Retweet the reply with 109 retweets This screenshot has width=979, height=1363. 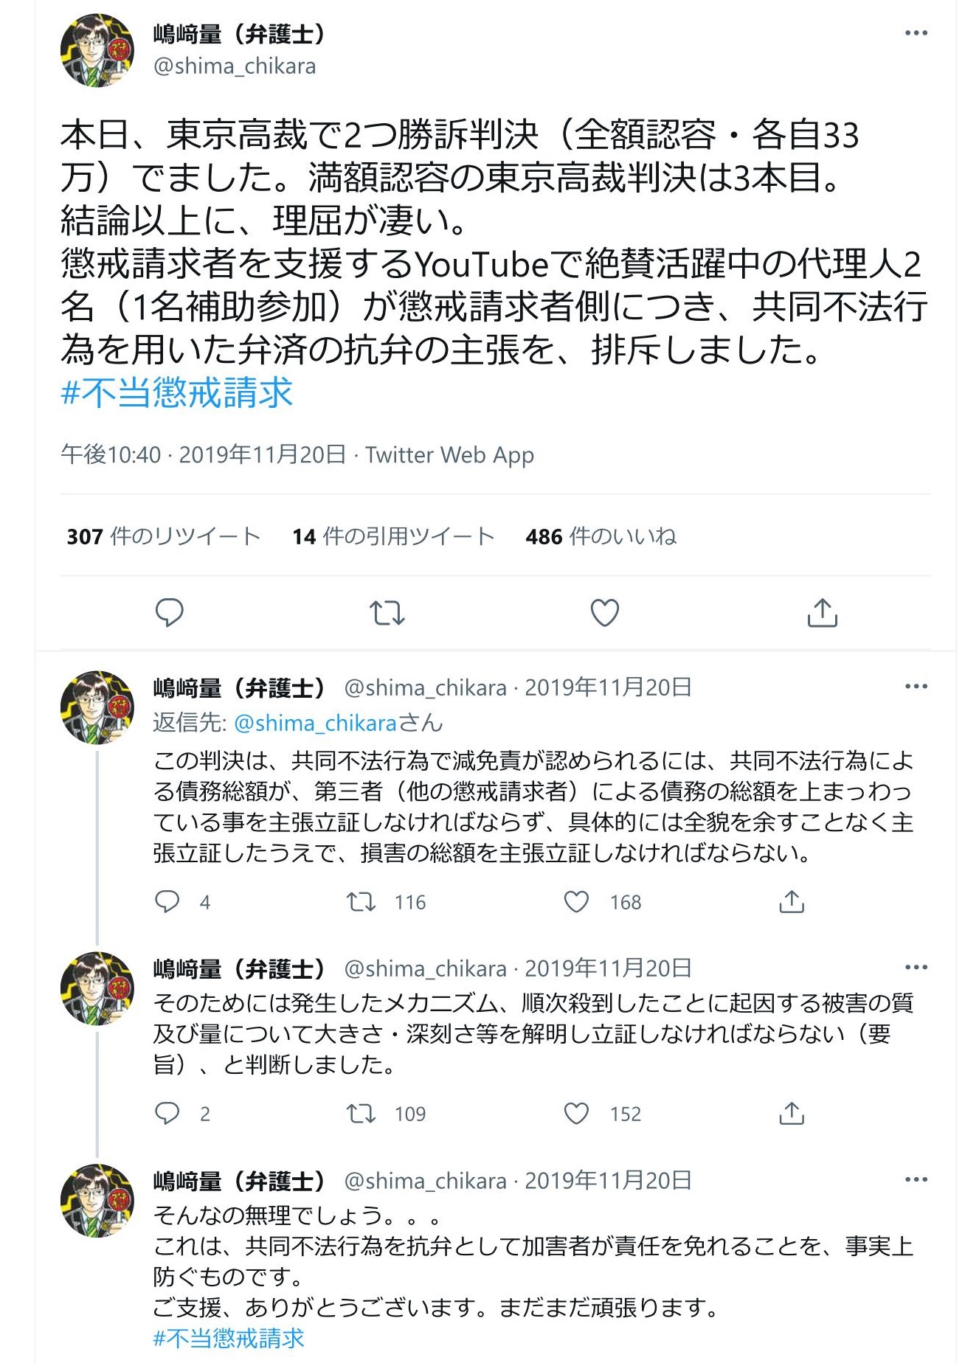click(361, 1113)
